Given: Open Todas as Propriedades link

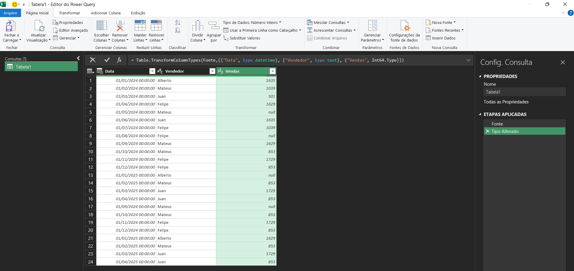Looking at the screenshot, I should (x=506, y=102).
